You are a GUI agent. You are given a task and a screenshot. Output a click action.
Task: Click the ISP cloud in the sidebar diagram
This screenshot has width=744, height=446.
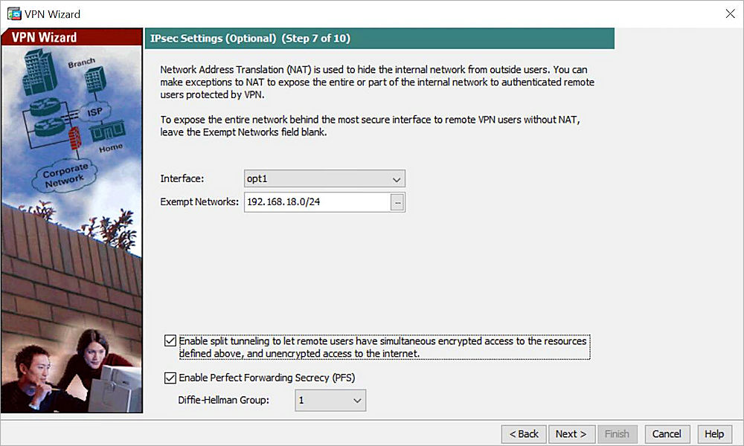[x=97, y=110]
